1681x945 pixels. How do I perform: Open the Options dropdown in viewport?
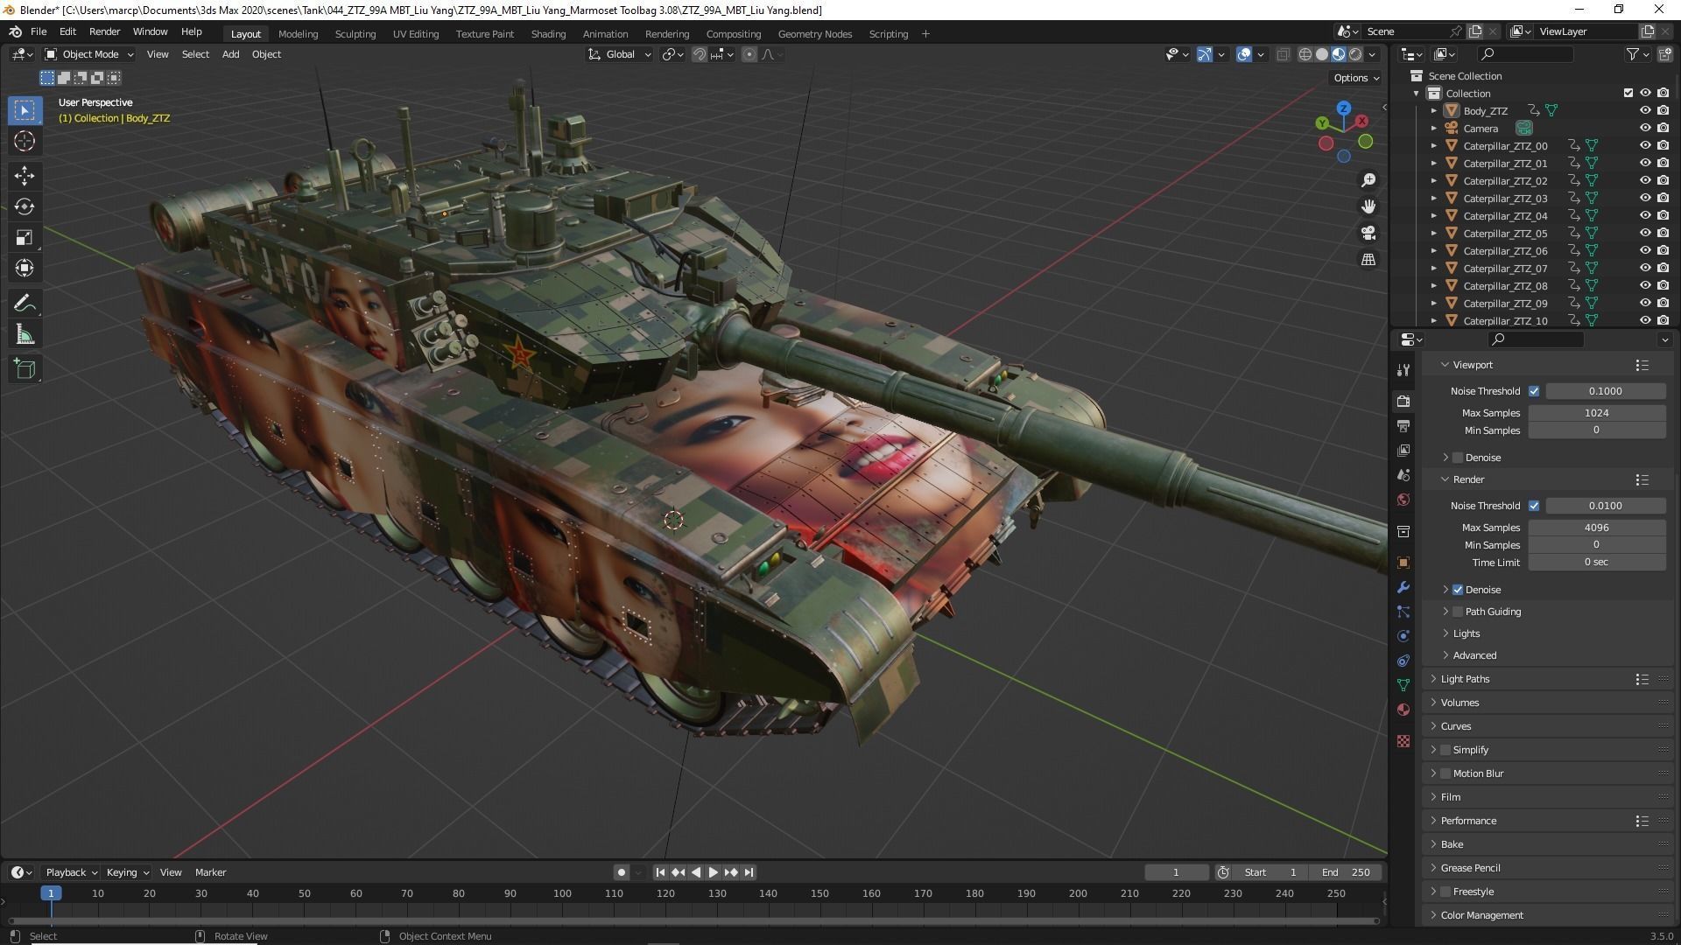coord(1356,78)
